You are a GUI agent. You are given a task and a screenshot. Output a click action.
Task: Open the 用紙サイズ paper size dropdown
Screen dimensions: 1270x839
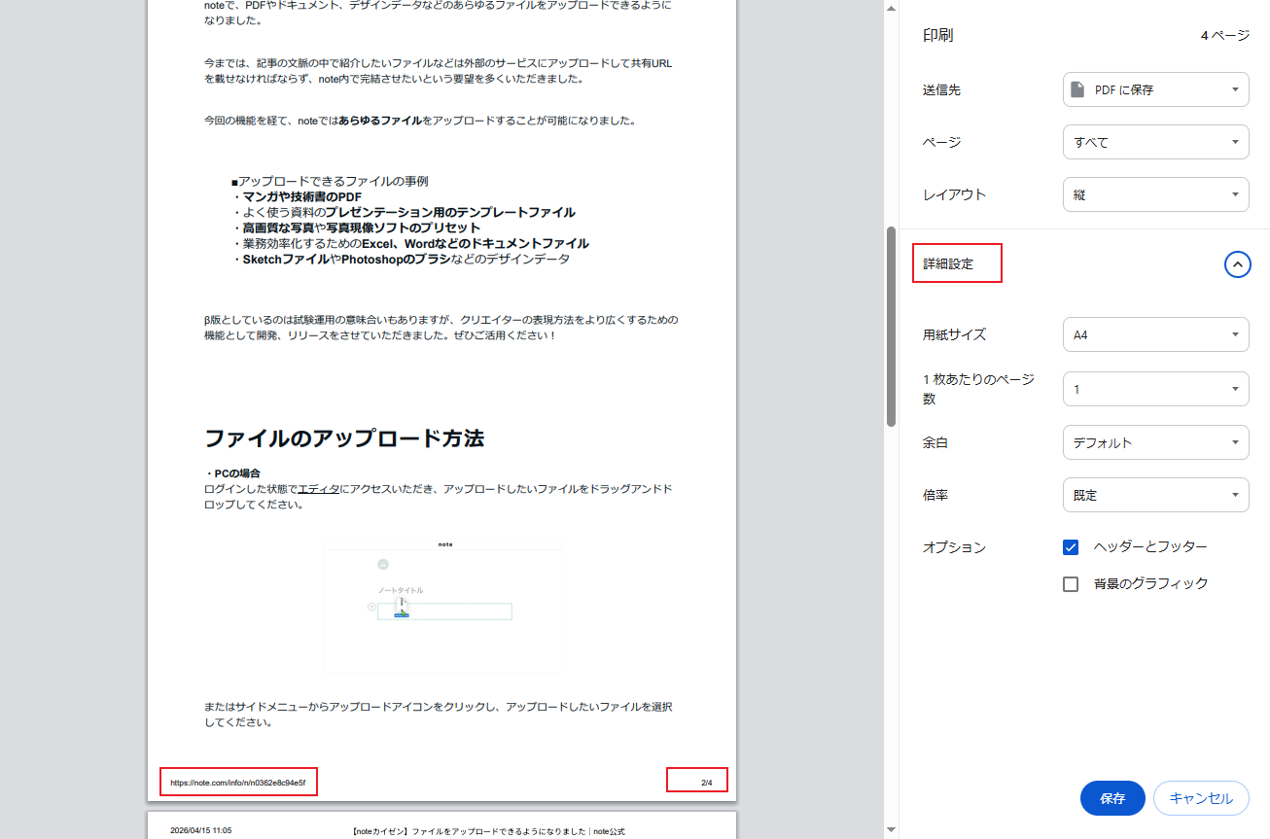pos(1155,333)
